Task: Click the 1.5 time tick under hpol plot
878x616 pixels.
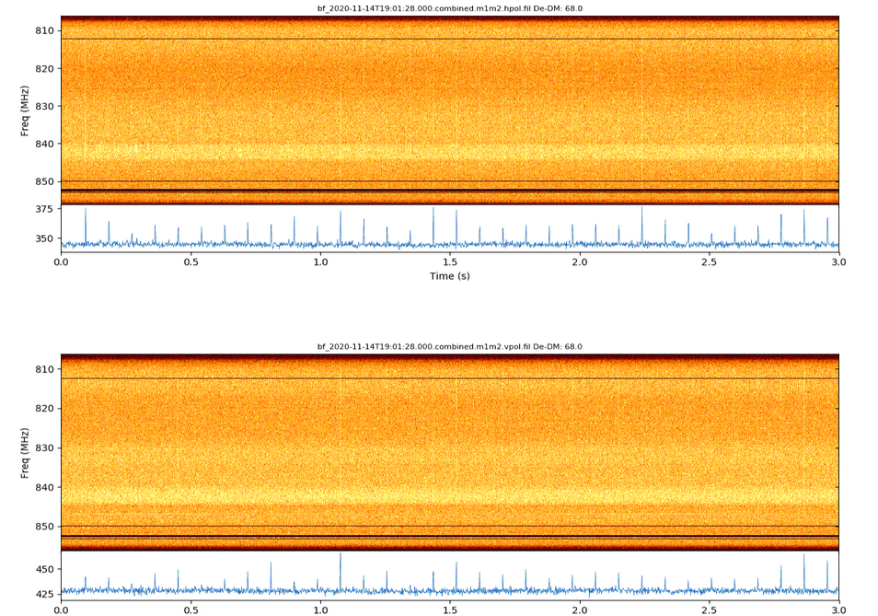Action: 450,262
